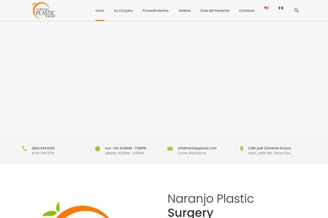
Task: Select the middle slider dot
Action: pos(166,128)
